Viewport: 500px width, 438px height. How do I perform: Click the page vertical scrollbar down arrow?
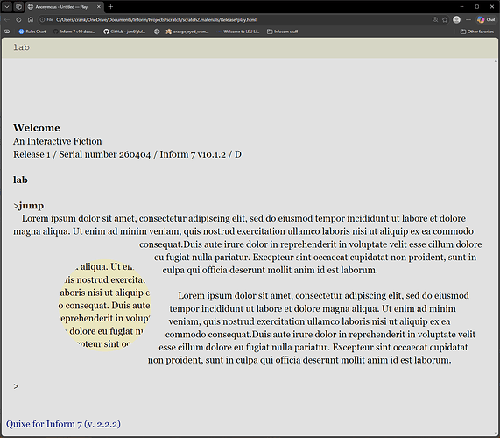496,434
